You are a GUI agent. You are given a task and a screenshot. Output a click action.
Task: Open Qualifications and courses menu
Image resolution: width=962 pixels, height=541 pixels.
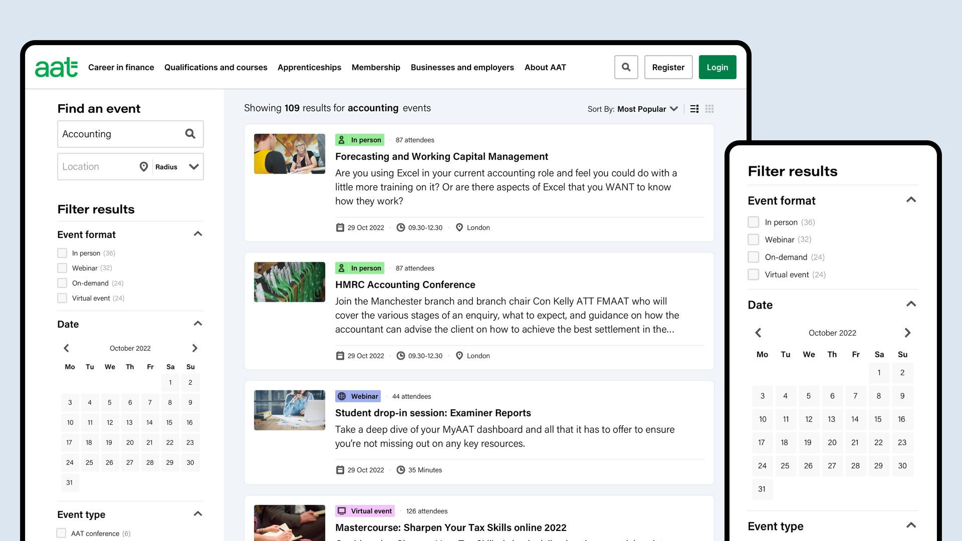click(x=216, y=67)
